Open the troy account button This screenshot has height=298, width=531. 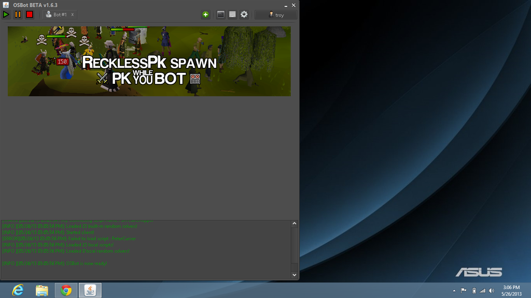[276, 14]
